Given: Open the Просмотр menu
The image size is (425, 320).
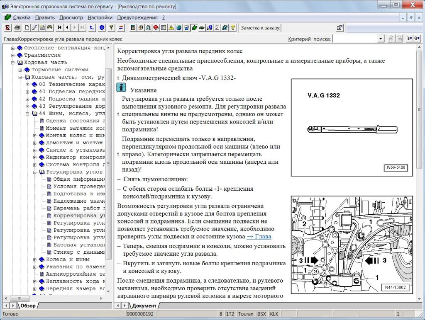Looking at the screenshot, I should [71, 17].
